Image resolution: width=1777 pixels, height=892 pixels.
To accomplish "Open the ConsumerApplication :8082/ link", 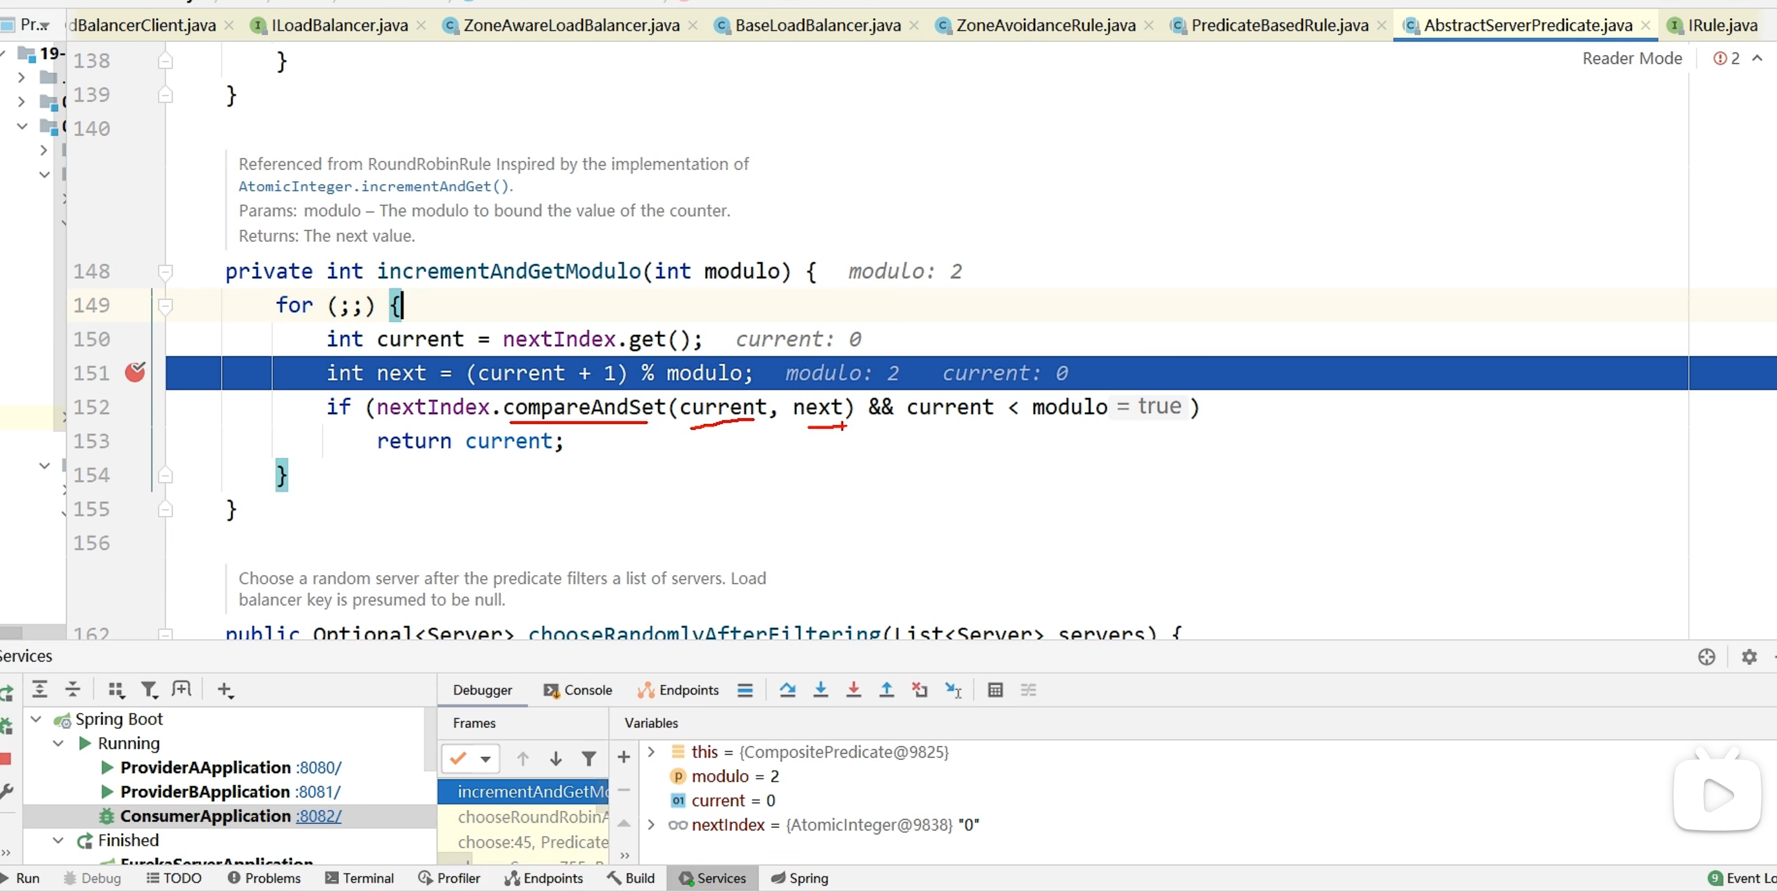I will tap(319, 816).
